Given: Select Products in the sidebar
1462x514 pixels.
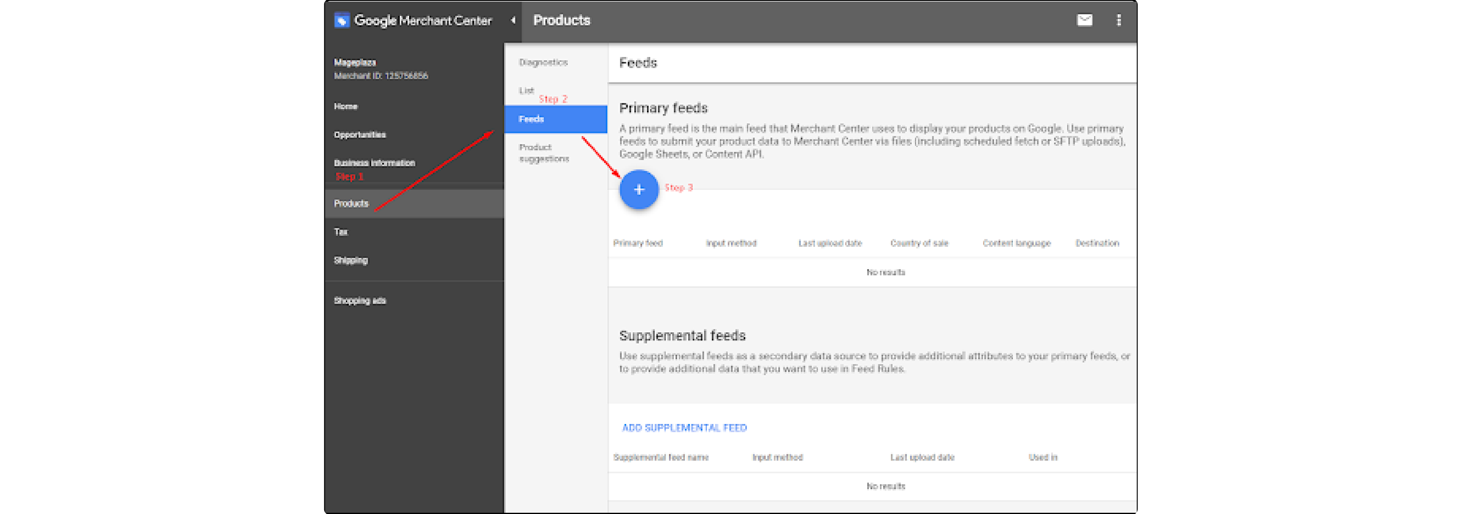Looking at the screenshot, I should pos(414,204).
